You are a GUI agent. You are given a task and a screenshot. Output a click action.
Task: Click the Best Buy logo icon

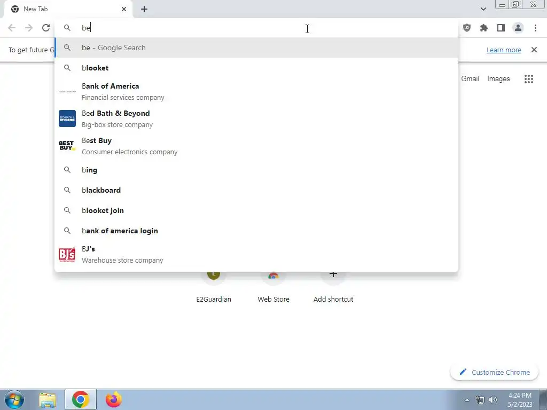coord(67,146)
